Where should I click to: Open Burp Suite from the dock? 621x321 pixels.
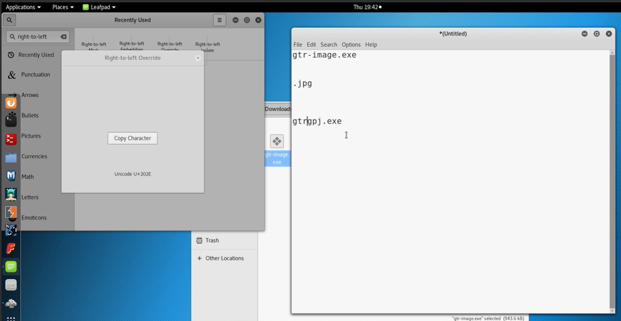coord(11,213)
